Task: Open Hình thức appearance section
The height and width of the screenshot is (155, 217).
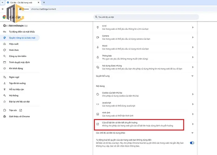Action: pos(20,50)
